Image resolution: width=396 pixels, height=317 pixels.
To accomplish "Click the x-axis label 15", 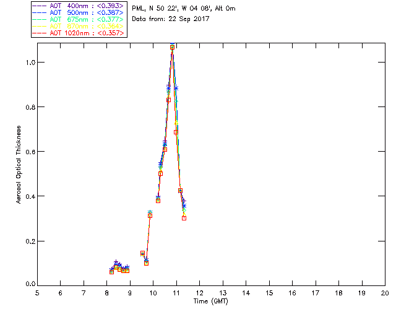I will click(269, 293).
